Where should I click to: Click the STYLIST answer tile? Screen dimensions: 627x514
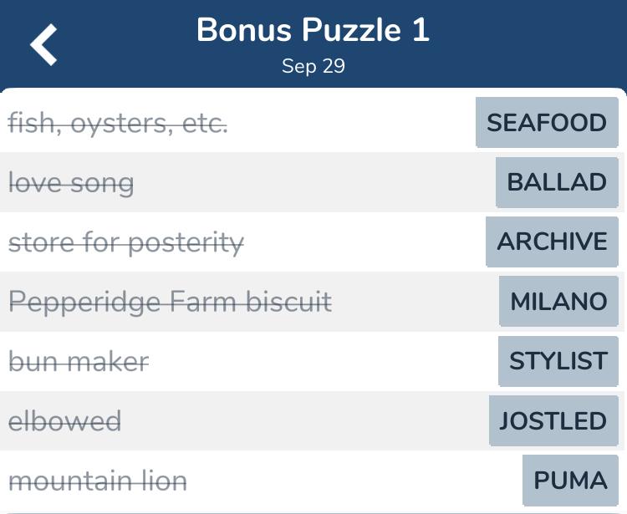point(558,361)
